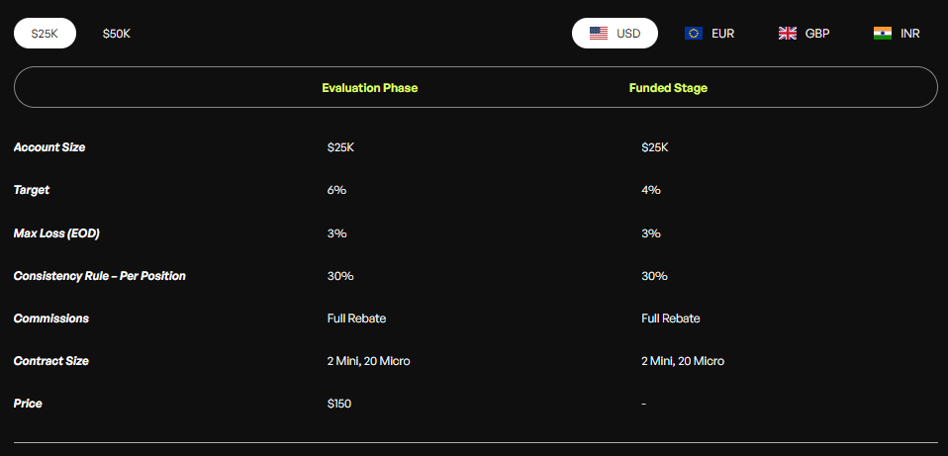
Task: Click the Contract Size row label
Action: 51,361
